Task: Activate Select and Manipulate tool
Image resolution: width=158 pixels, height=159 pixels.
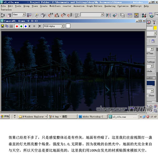Action: click(37, 15)
